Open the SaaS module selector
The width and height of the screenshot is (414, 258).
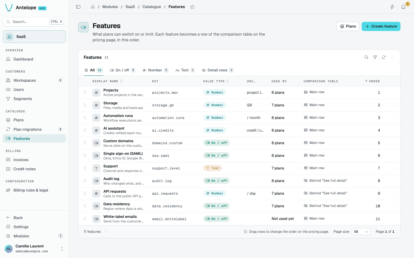tap(34, 37)
